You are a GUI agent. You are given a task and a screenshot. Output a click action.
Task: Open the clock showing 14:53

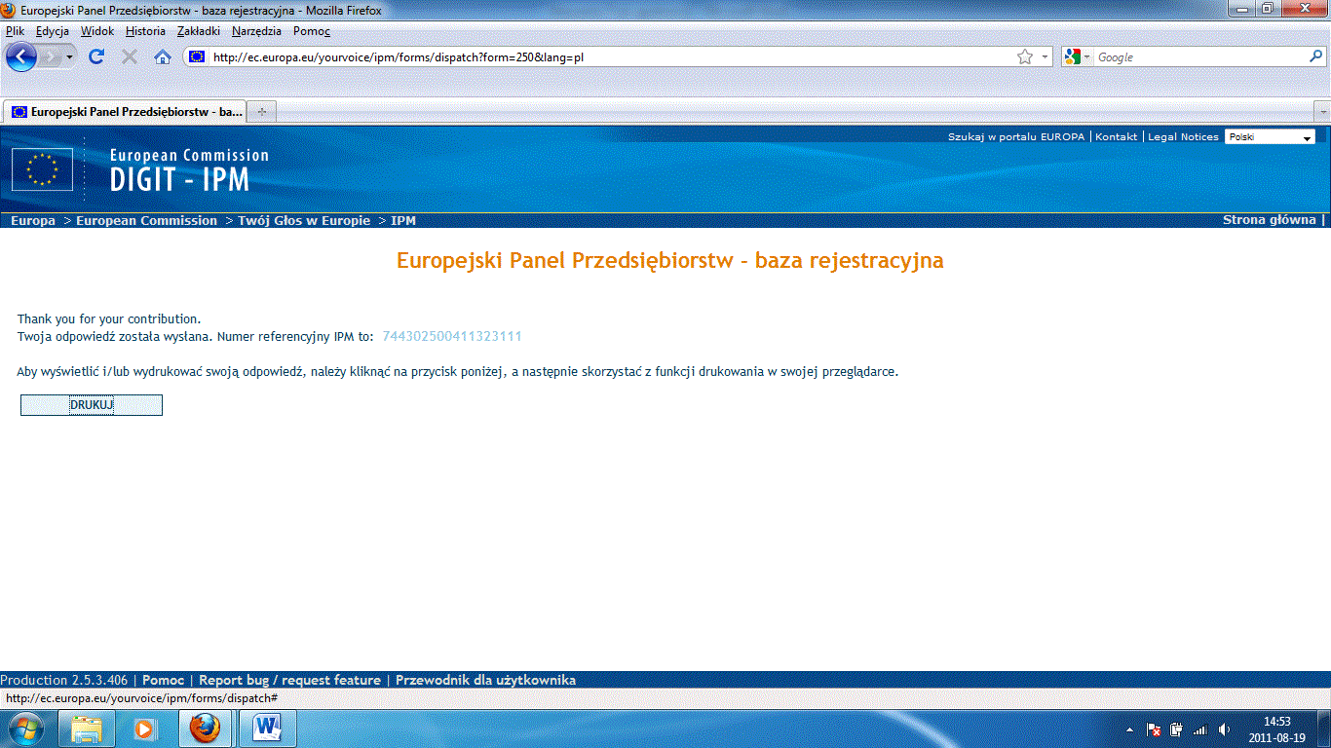pyautogui.click(x=1276, y=729)
